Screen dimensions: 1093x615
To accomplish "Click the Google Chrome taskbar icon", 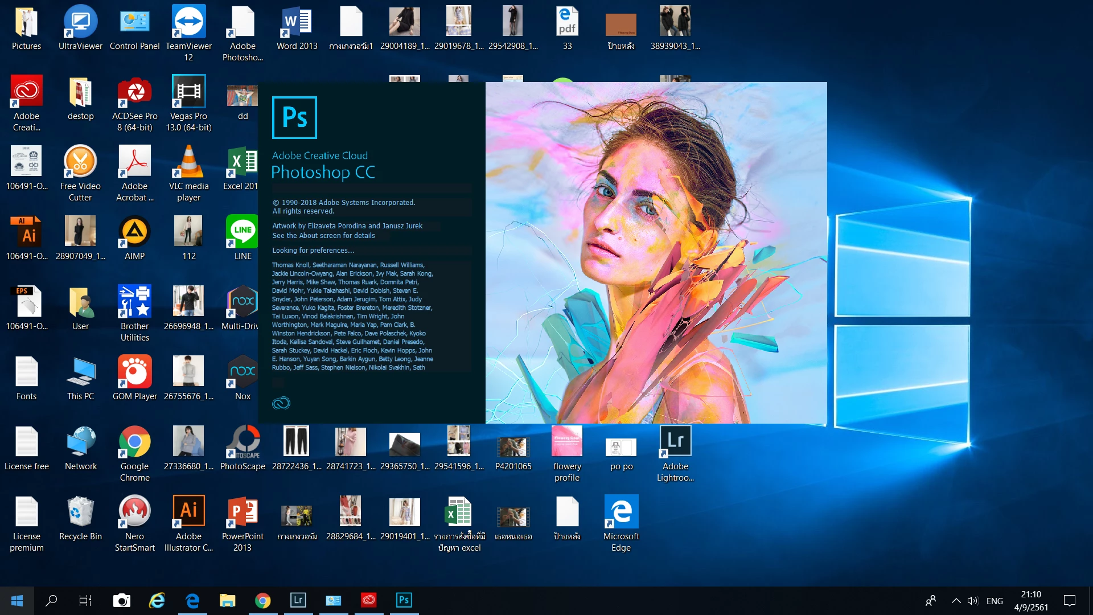I will click(x=262, y=600).
